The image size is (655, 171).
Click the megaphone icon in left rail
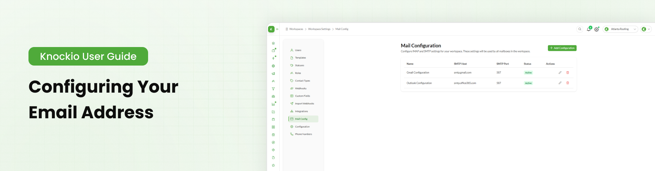pos(273,74)
